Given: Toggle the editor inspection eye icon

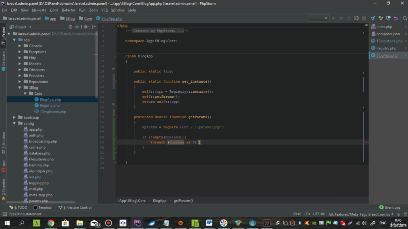Looking at the screenshot, I should [x=367, y=25].
